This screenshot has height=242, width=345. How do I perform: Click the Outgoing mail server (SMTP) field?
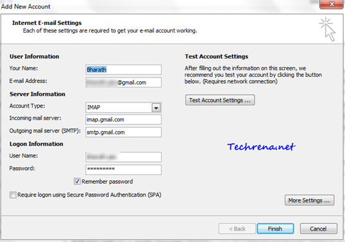click(123, 132)
